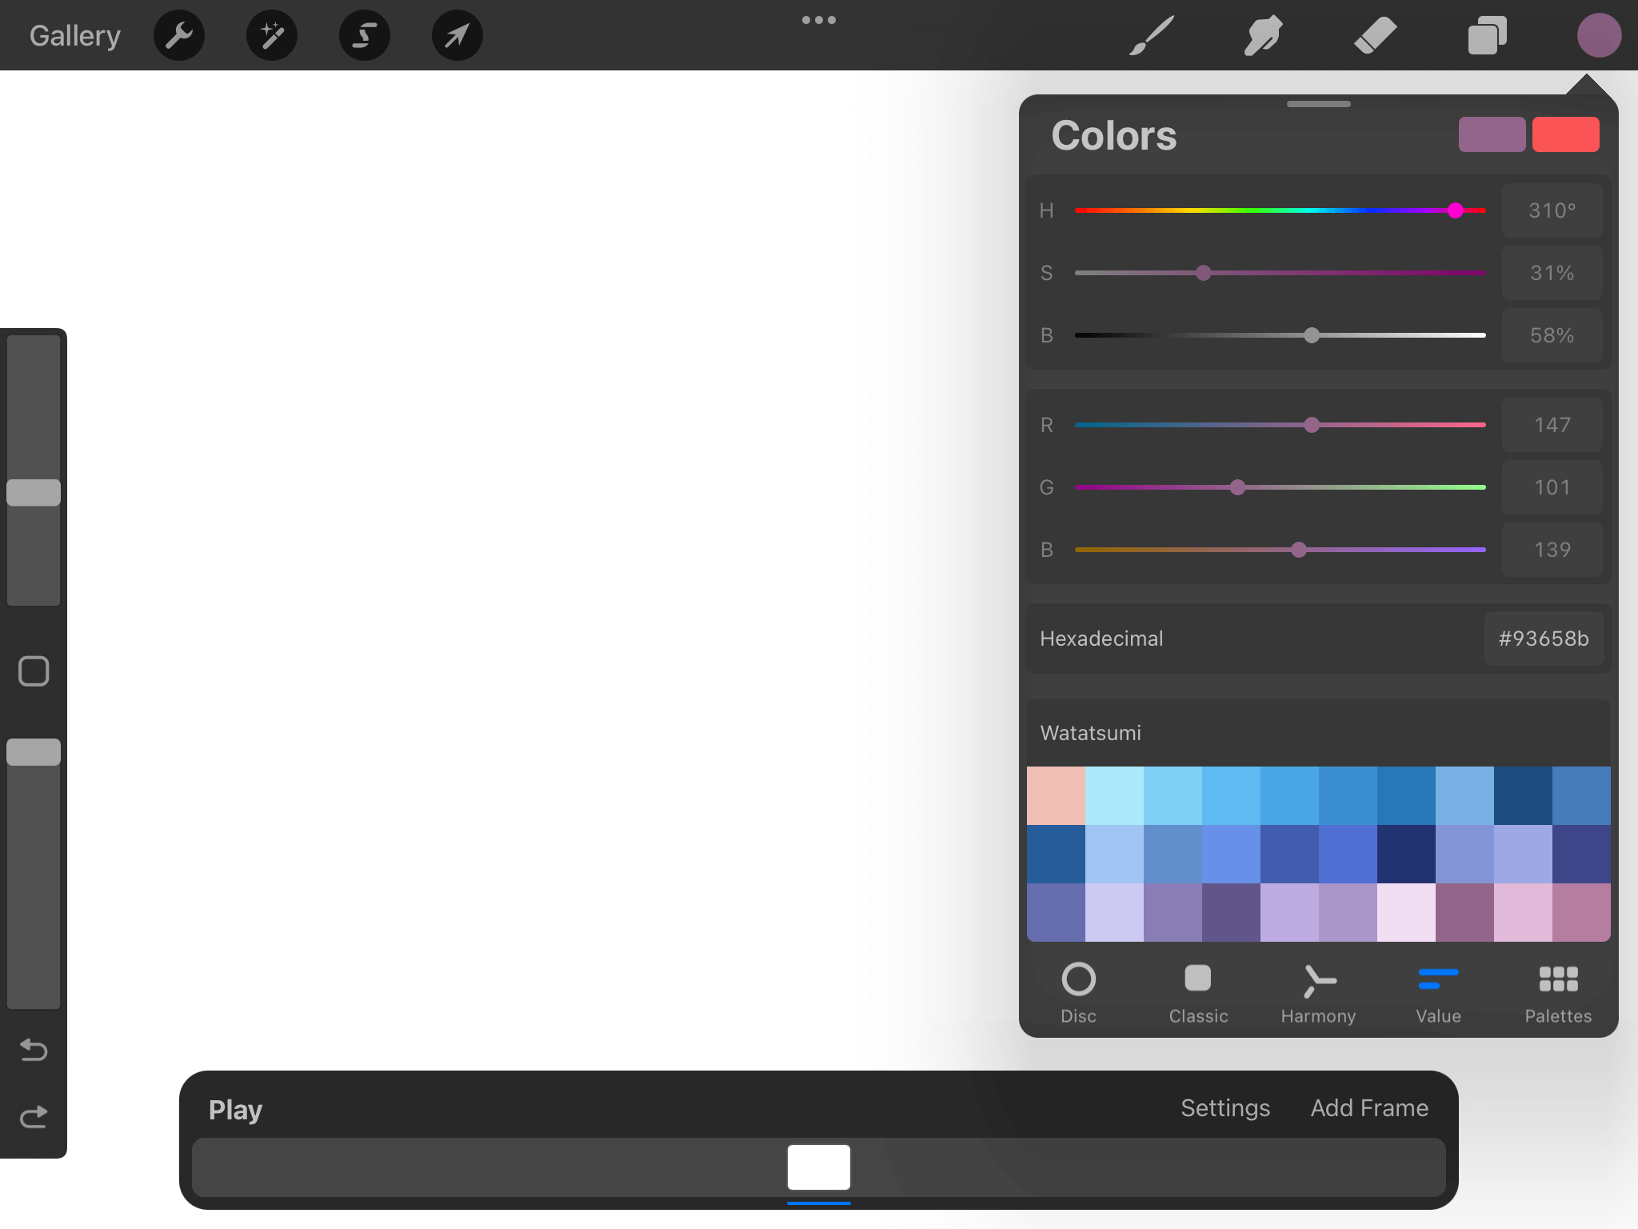Open Animation Assist Settings
Screen dimensions: 1638x1229
[1225, 1108]
